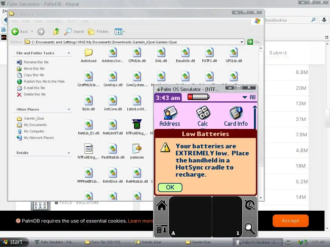The height and width of the screenshot is (247, 330).
Task: Open the Favorites menu in Explorer
Action: point(55,22)
